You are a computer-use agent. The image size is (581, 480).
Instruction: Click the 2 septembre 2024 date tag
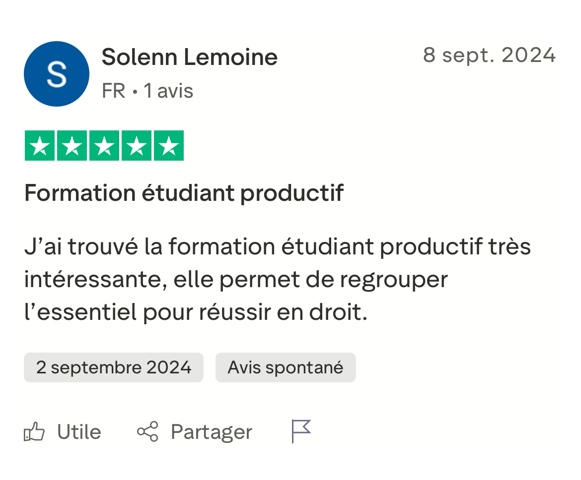114,367
